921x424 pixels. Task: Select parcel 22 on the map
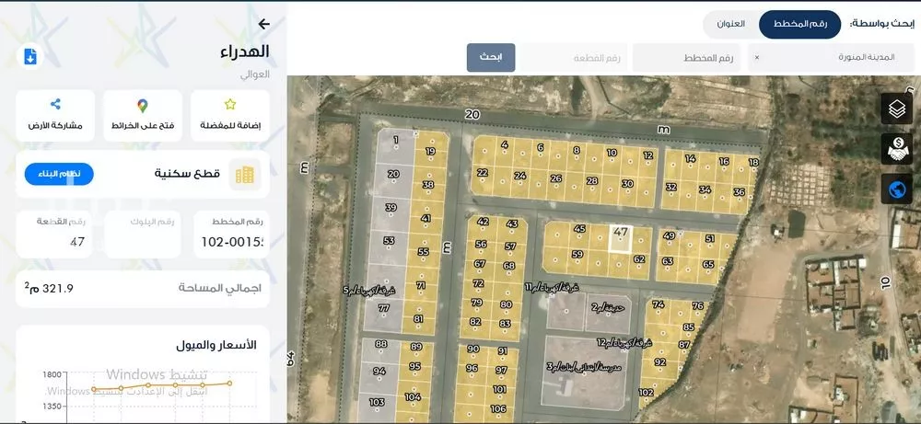click(483, 172)
